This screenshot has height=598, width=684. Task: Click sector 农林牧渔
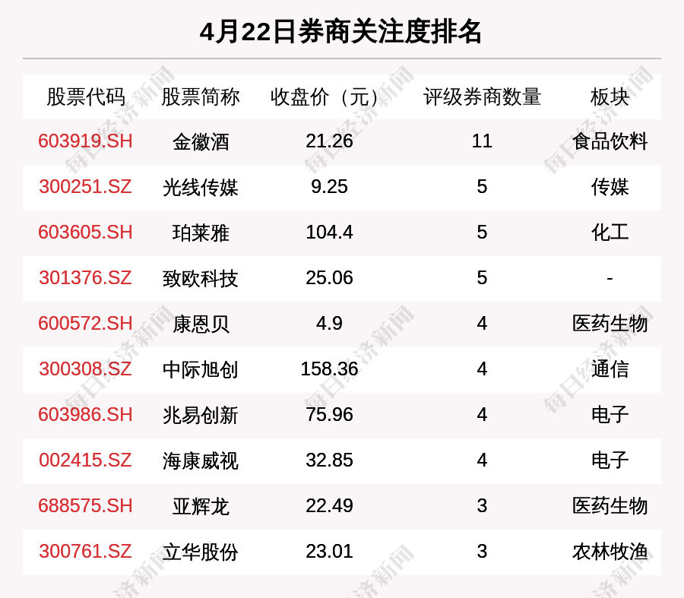point(610,552)
